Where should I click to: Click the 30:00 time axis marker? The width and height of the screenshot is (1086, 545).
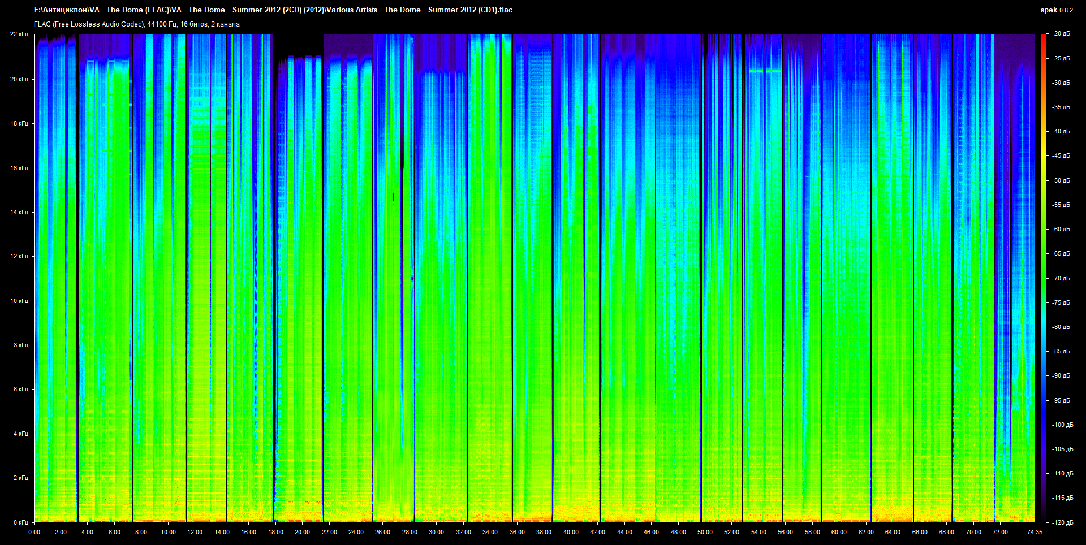click(x=436, y=532)
